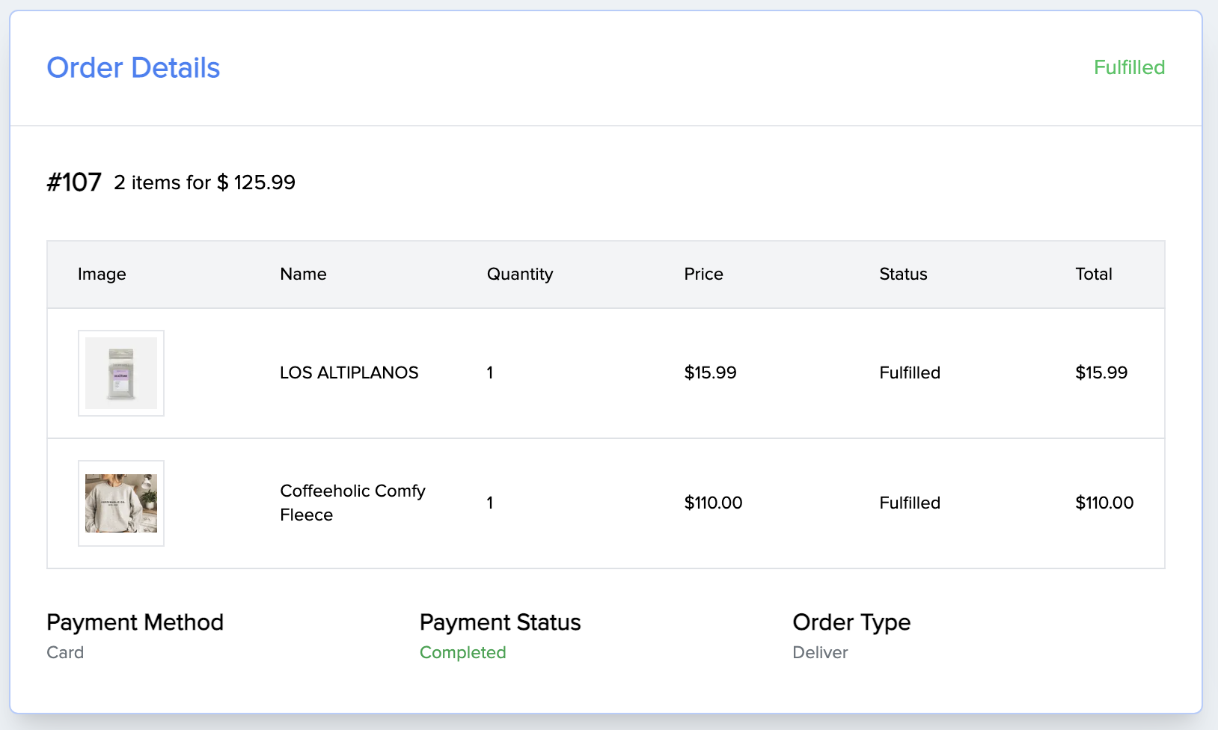1218x730 pixels.
Task: Click the Total column header
Action: pyautogui.click(x=1093, y=274)
